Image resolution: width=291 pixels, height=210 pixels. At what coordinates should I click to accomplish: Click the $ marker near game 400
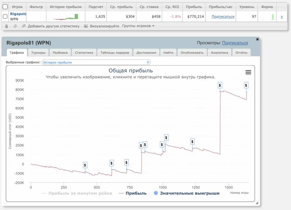[85, 165]
